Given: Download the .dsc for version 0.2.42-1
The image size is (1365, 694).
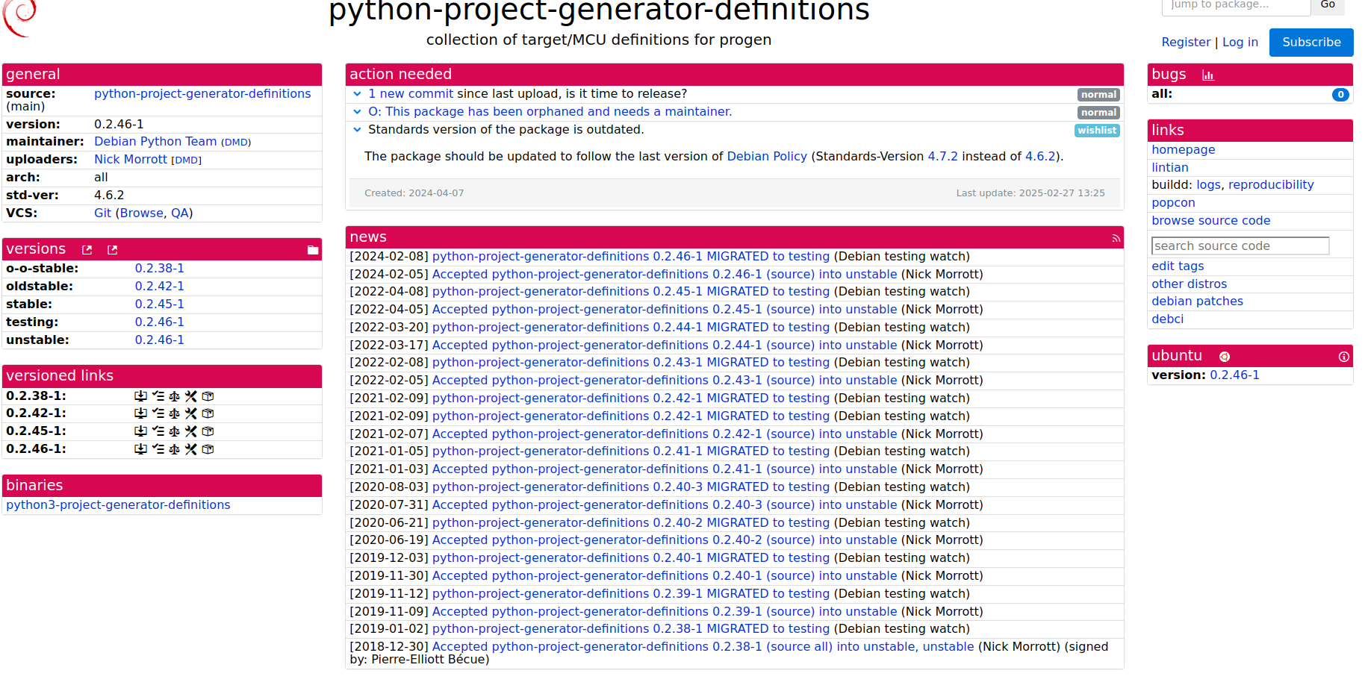Looking at the screenshot, I should click(140, 413).
